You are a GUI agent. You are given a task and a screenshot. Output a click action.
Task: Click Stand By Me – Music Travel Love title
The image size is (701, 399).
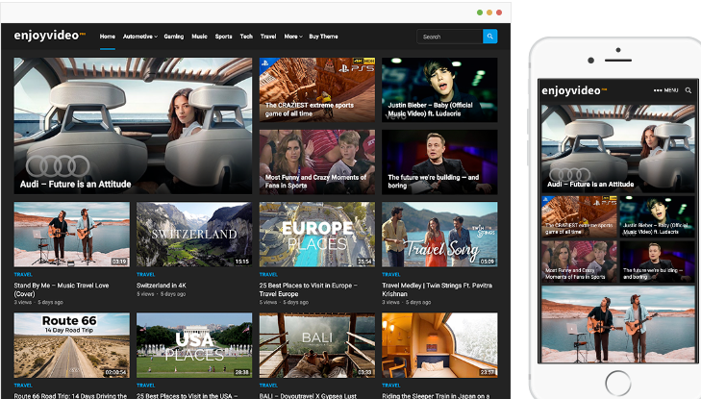point(62,289)
